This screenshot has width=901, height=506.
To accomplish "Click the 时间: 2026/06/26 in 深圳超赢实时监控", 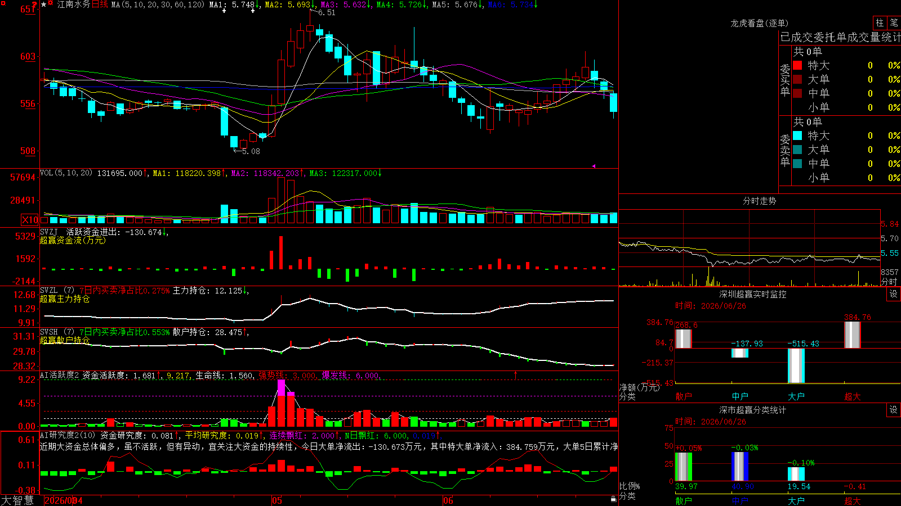I will pyautogui.click(x=711, y=306).
